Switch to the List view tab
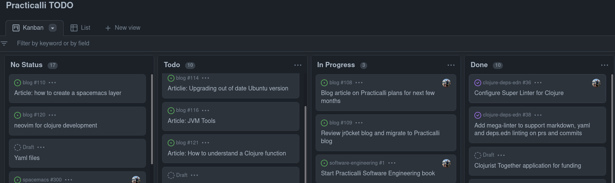 (80, 28)
